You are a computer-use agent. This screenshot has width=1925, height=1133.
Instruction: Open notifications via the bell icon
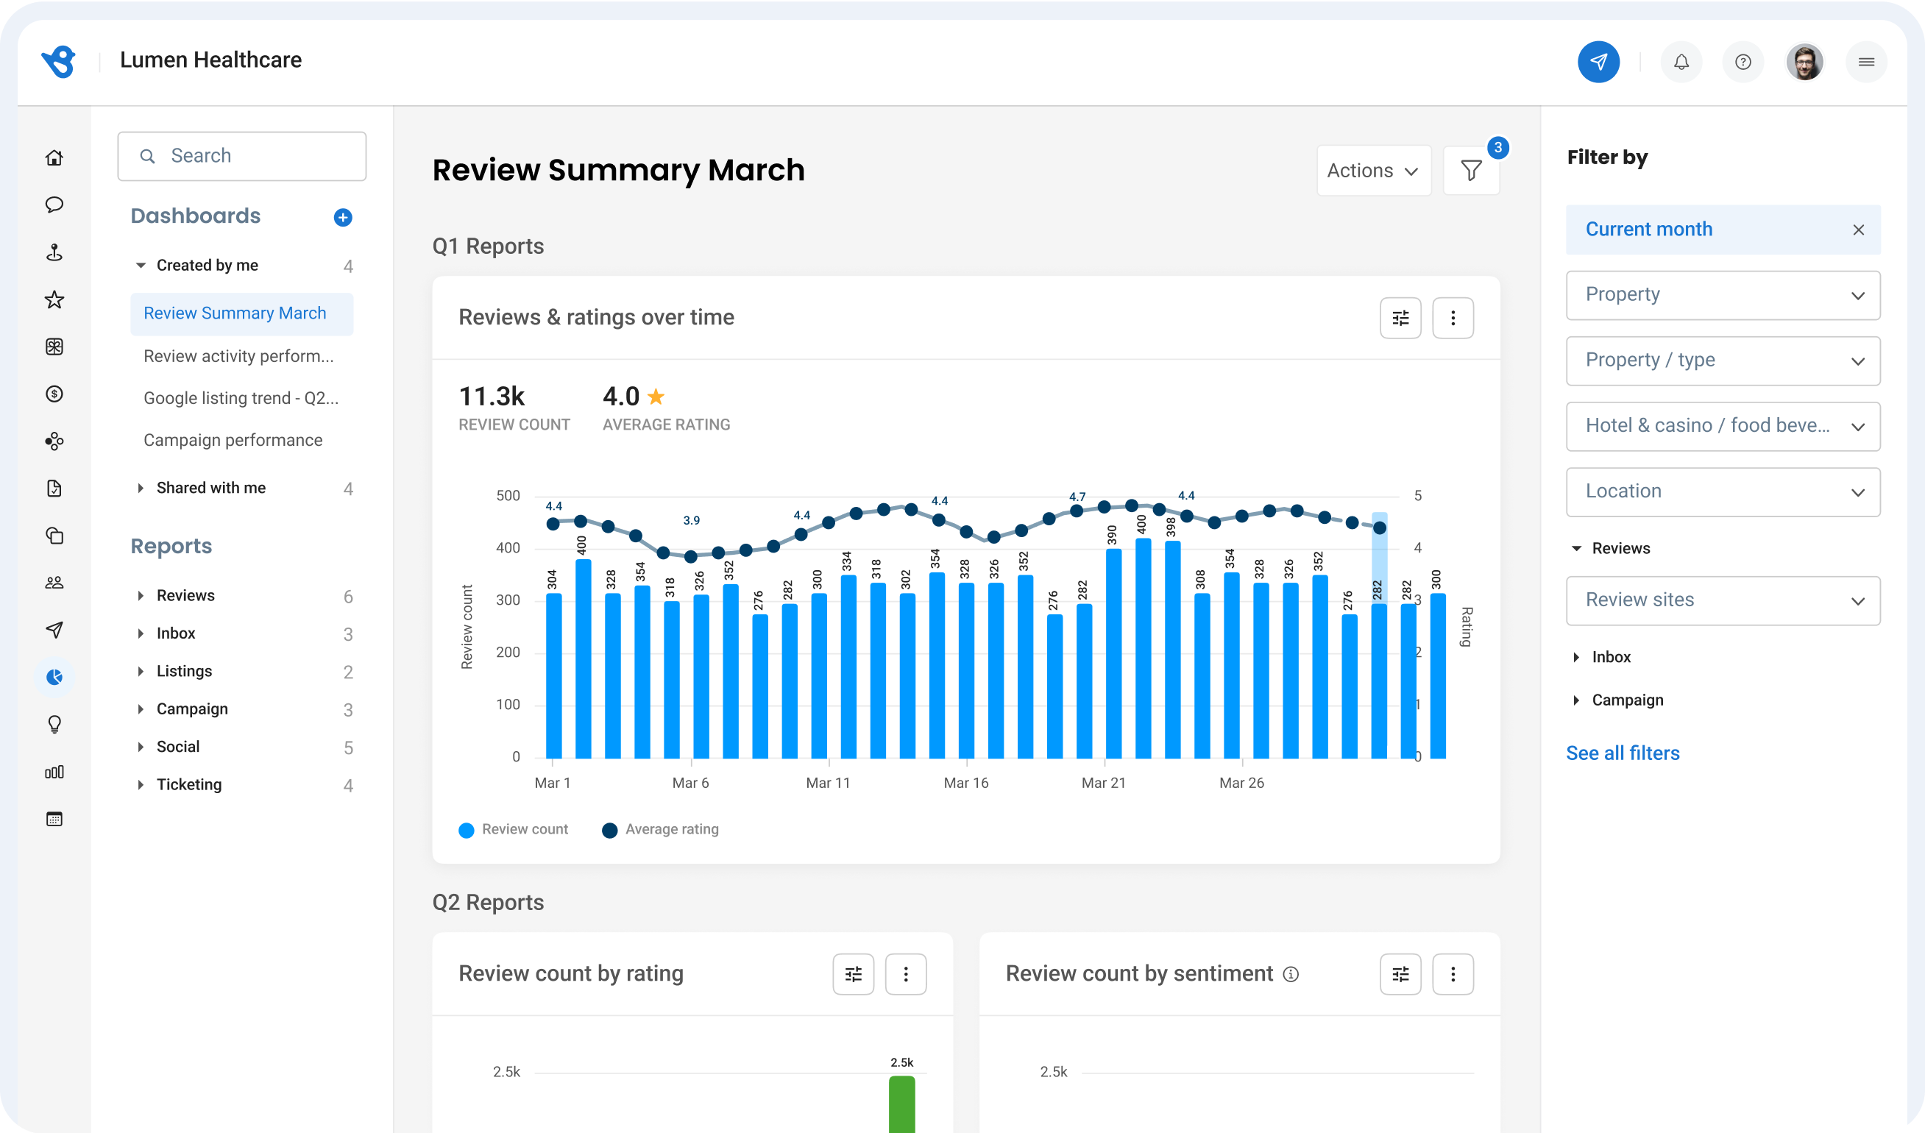click(x=1681, y=62)
